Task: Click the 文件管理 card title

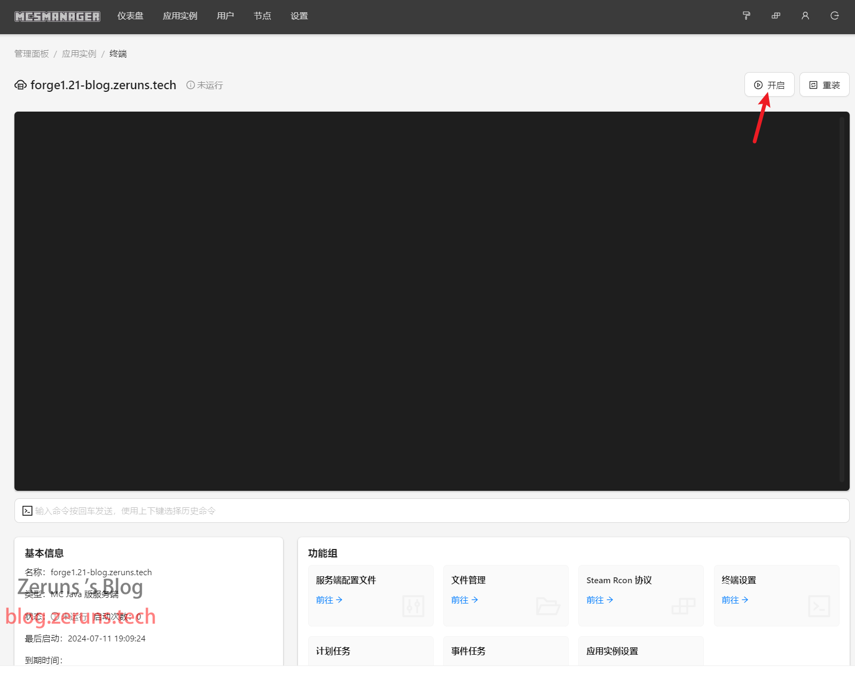Action: pyautogui.click(x=468, y=581)
